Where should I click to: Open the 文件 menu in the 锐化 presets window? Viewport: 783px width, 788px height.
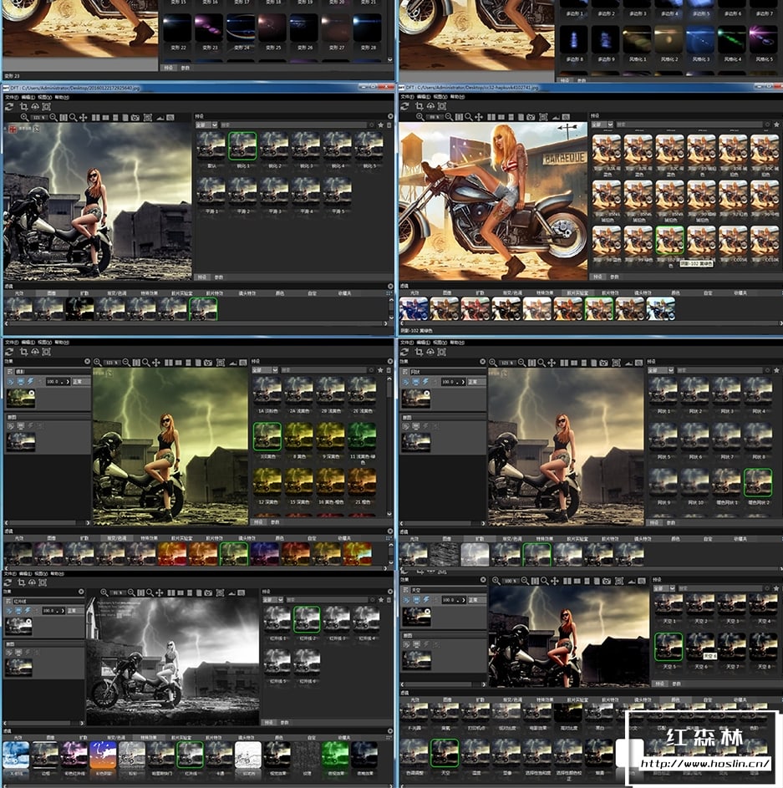[12, 97]
